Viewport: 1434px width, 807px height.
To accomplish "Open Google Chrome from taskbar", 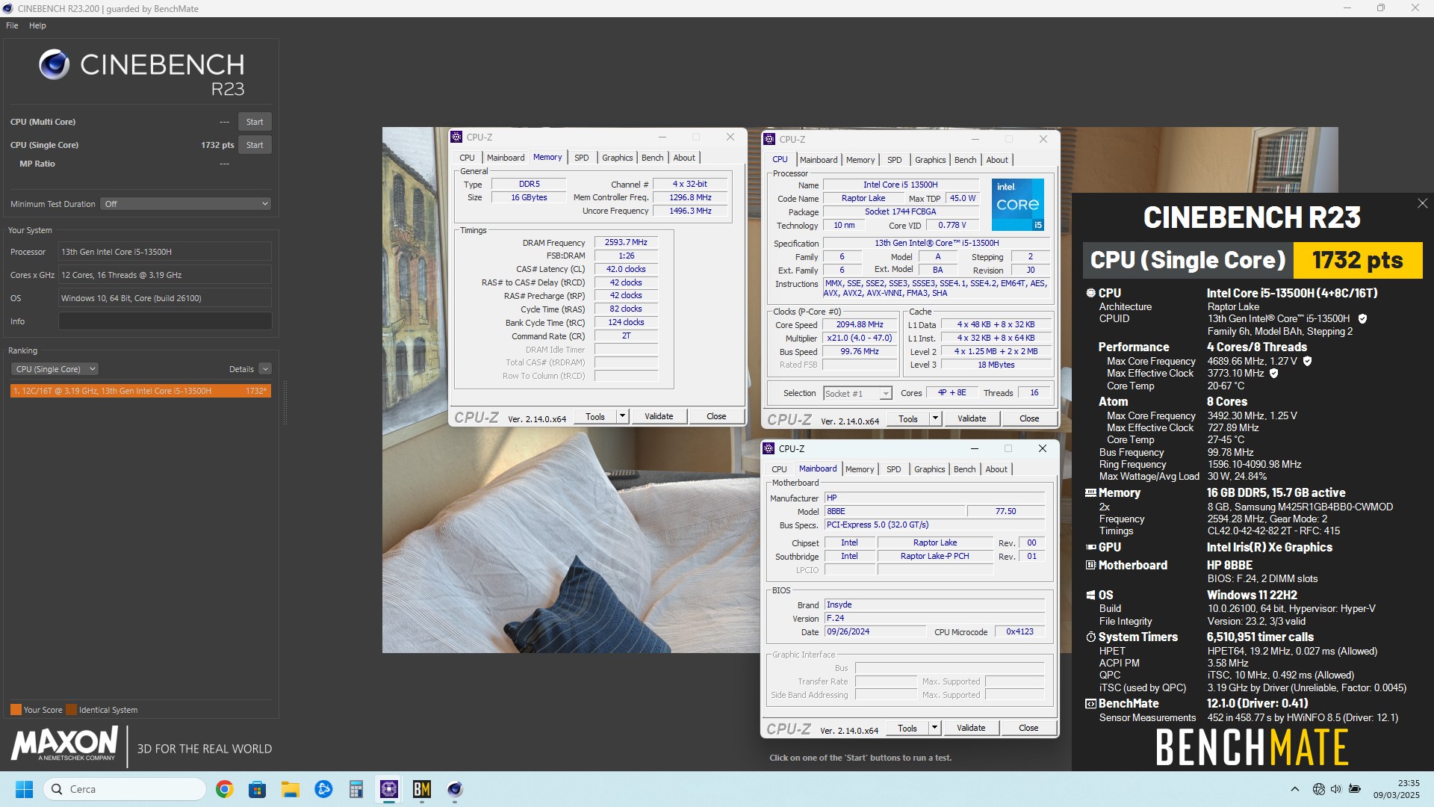I will [x=224, y=789].
